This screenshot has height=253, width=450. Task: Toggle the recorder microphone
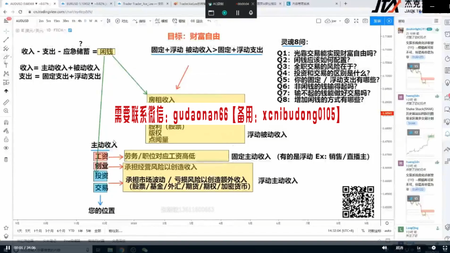tap(251, 13)
